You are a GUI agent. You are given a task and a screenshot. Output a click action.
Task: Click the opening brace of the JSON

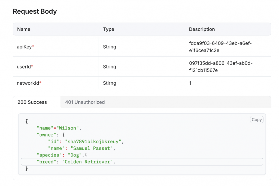27,122
